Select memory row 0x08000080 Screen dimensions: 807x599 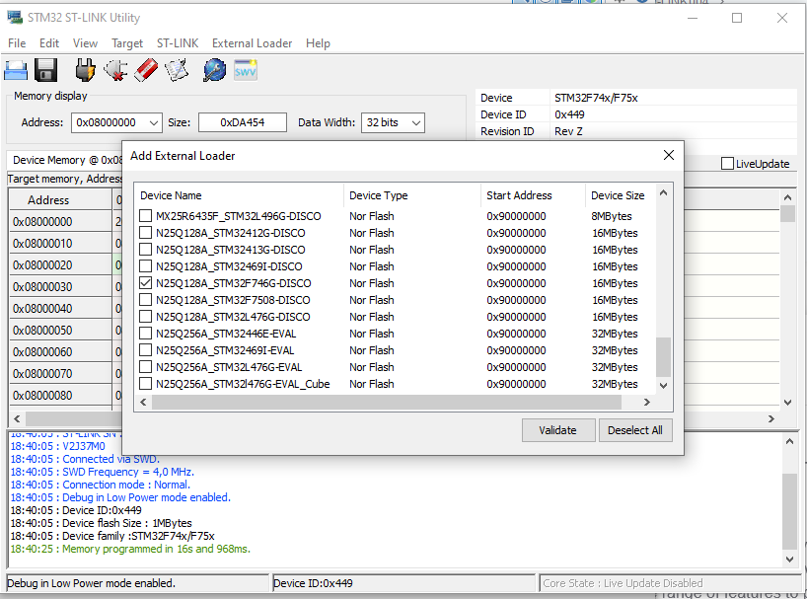pyautogui.click(x=61, y=396)
